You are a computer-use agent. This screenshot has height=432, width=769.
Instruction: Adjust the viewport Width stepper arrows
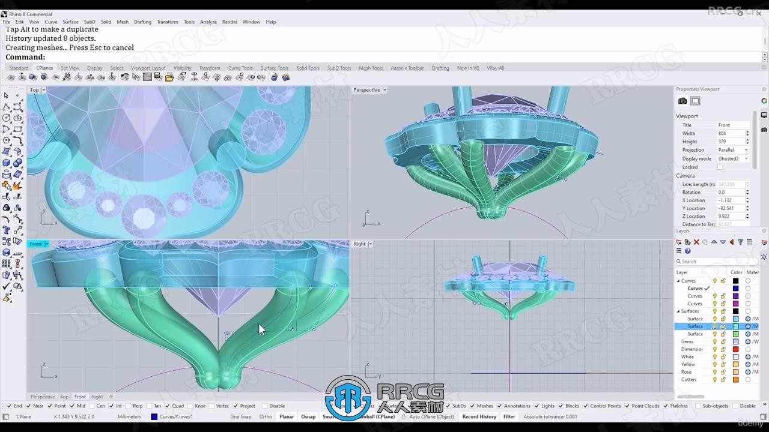(x=747, y=133)
